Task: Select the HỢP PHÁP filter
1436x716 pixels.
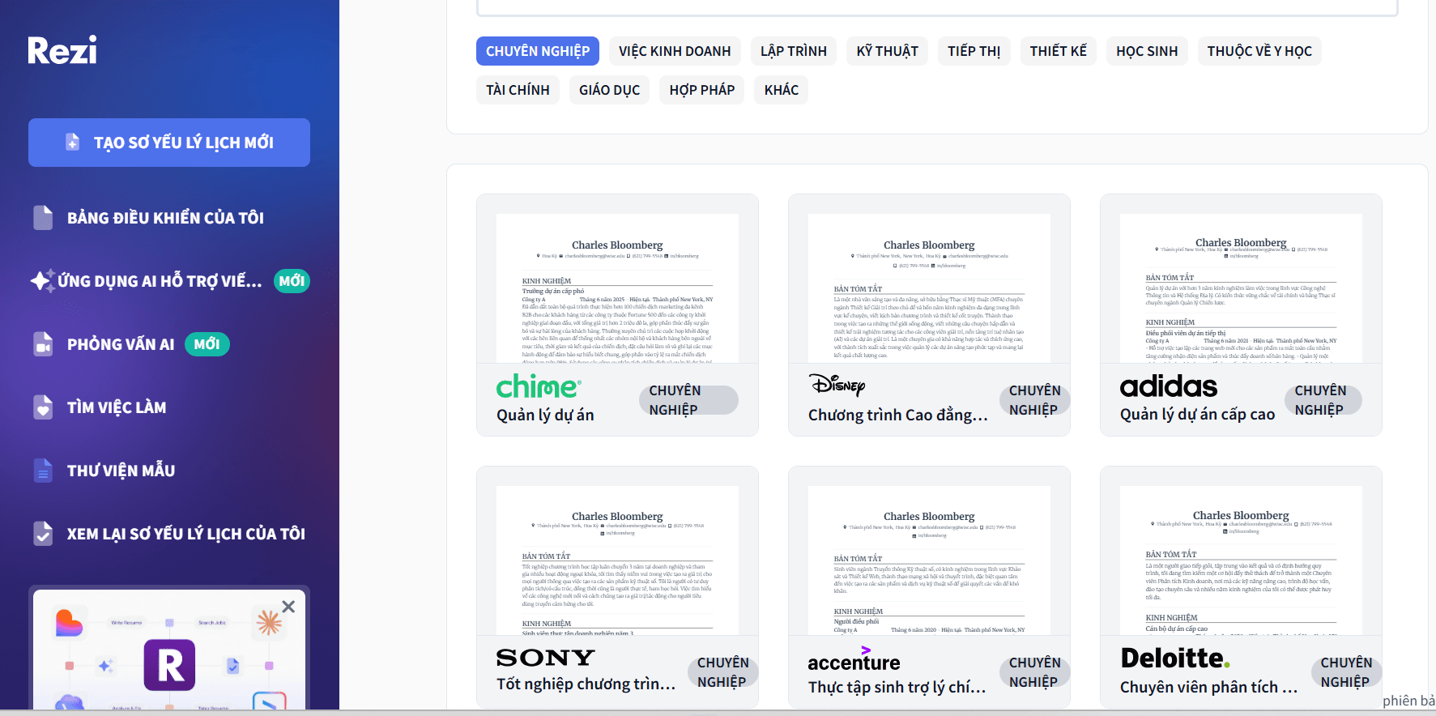Action: (x=702, y=90)
